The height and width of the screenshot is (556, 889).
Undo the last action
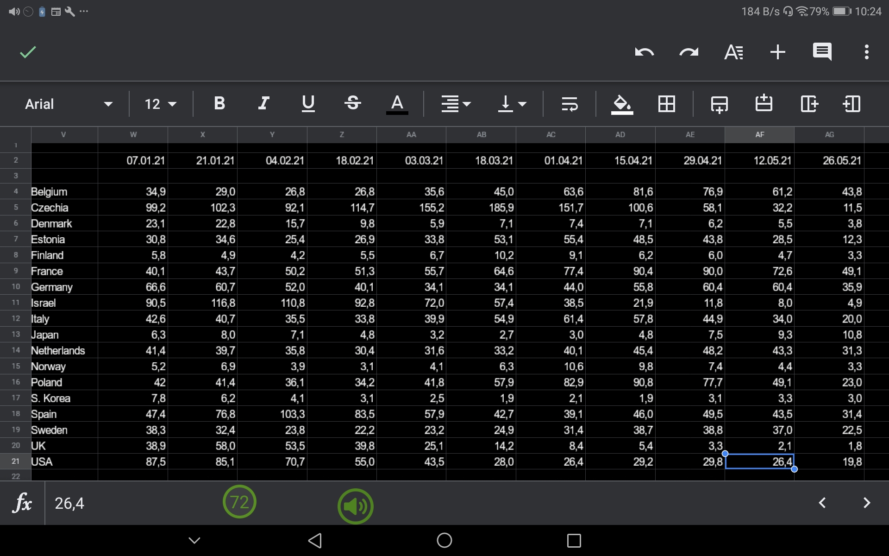pyautogui.click(x=644, y=52)
